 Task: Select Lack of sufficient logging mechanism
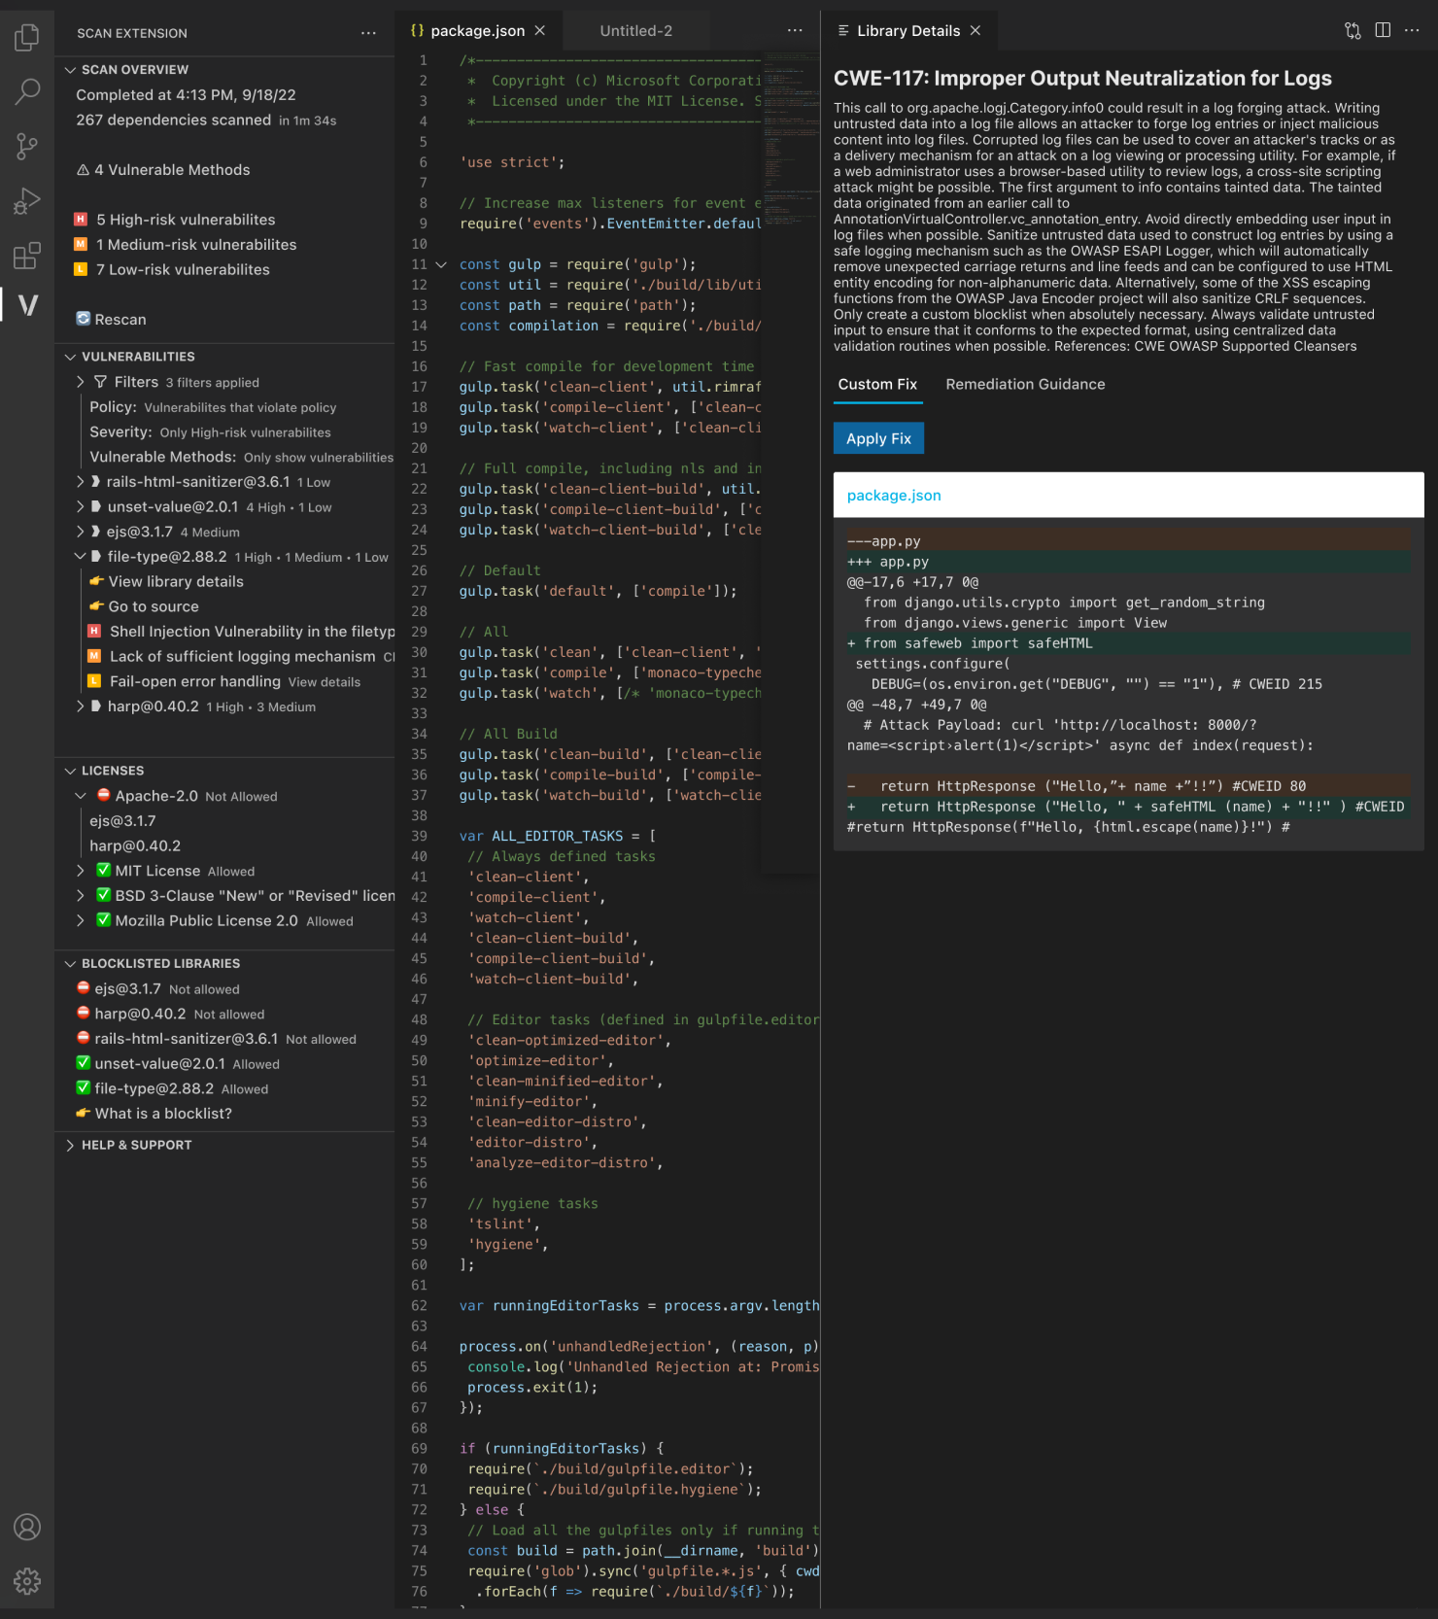pos(243,656)
